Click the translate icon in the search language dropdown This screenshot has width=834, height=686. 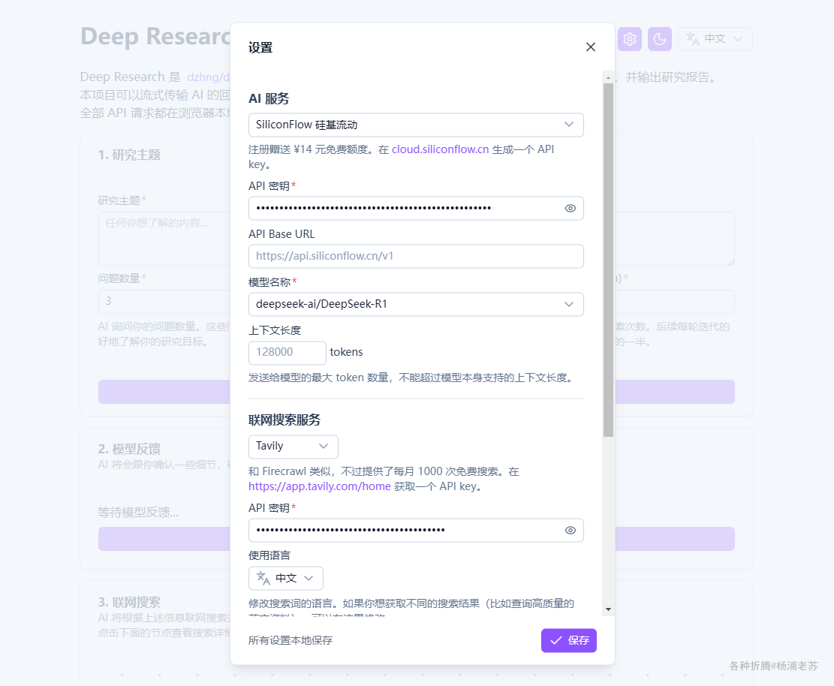coord(263,578)
